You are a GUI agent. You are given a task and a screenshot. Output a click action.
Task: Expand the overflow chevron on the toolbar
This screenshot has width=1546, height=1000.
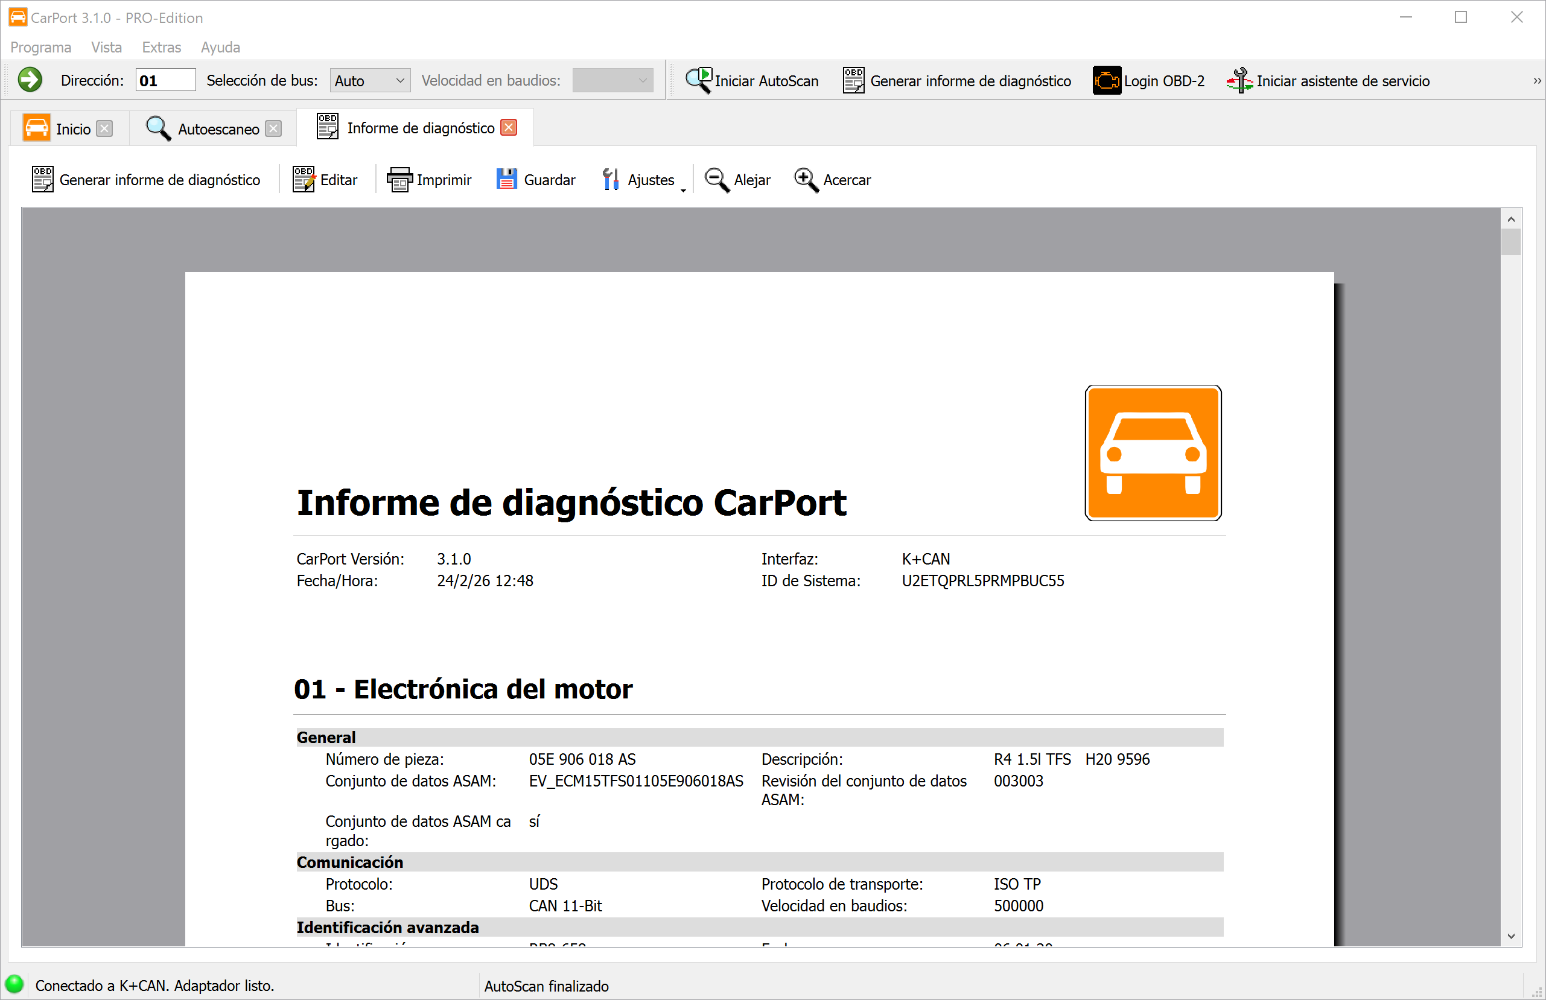pos(1536,80)
